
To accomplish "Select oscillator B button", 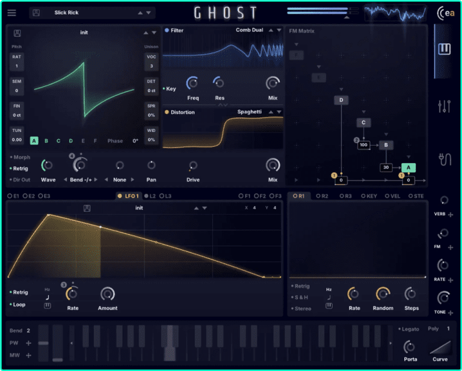I will (46, 141).
